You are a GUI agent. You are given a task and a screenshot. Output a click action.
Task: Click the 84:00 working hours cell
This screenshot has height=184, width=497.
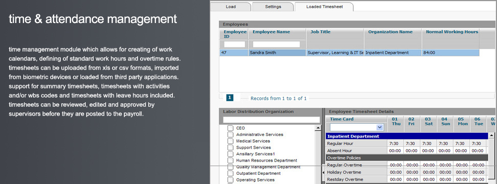coord(450,53)
